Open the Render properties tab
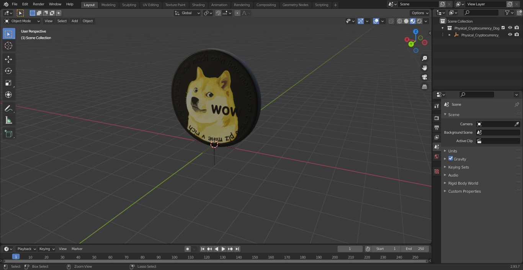523x270 pixels. 436,118
